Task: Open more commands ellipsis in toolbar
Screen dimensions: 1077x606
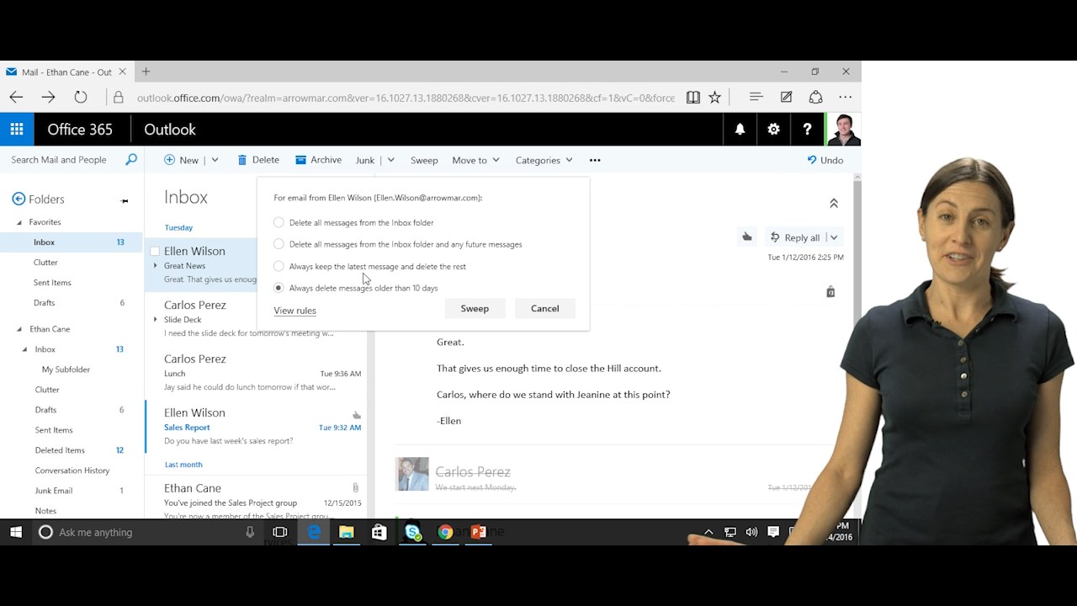Action: pyautogui.click(x=595, y=160)
